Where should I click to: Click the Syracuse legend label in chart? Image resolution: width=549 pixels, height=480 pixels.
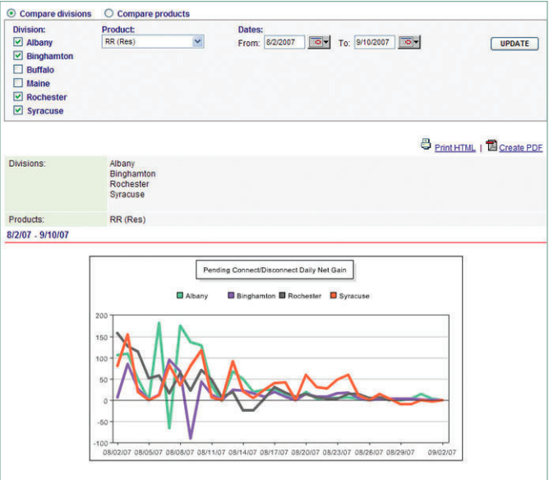coord(354,296)
